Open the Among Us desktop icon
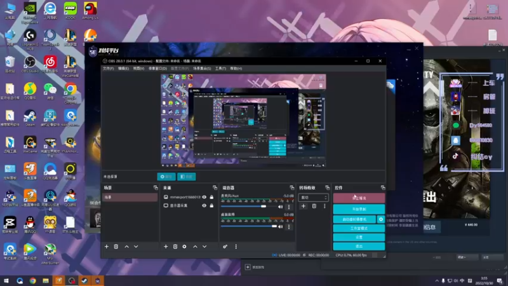This screenshot has width=508, height=286. point(90,11)
